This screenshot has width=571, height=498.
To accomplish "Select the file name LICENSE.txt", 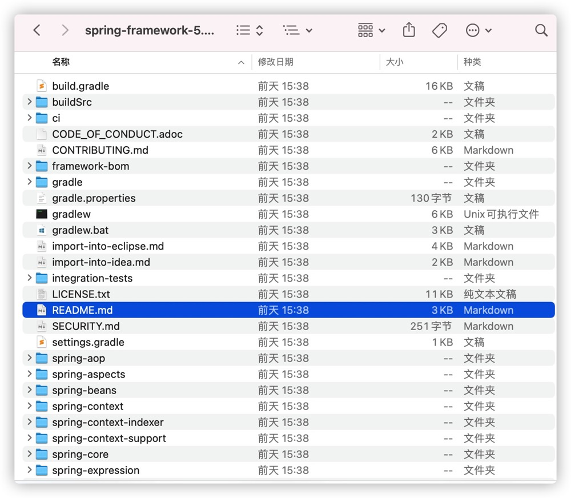I will point(81,294).
